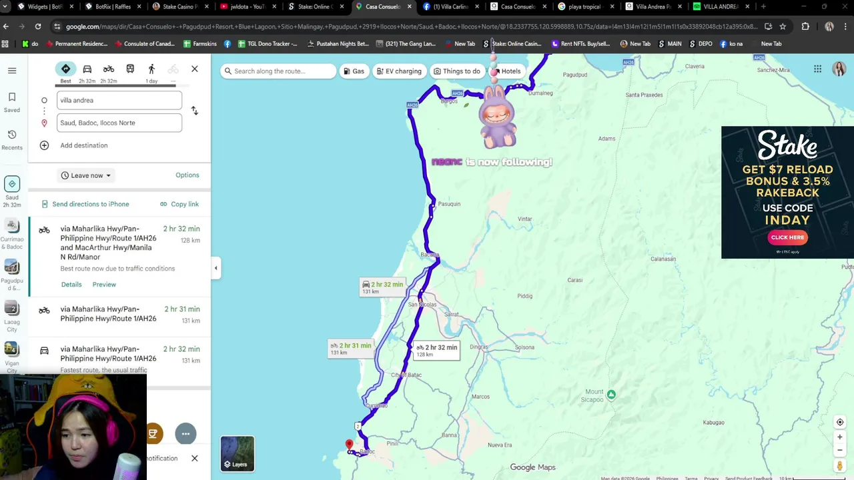
Task: Go back in browser history
Action: [x=6, y=27]
